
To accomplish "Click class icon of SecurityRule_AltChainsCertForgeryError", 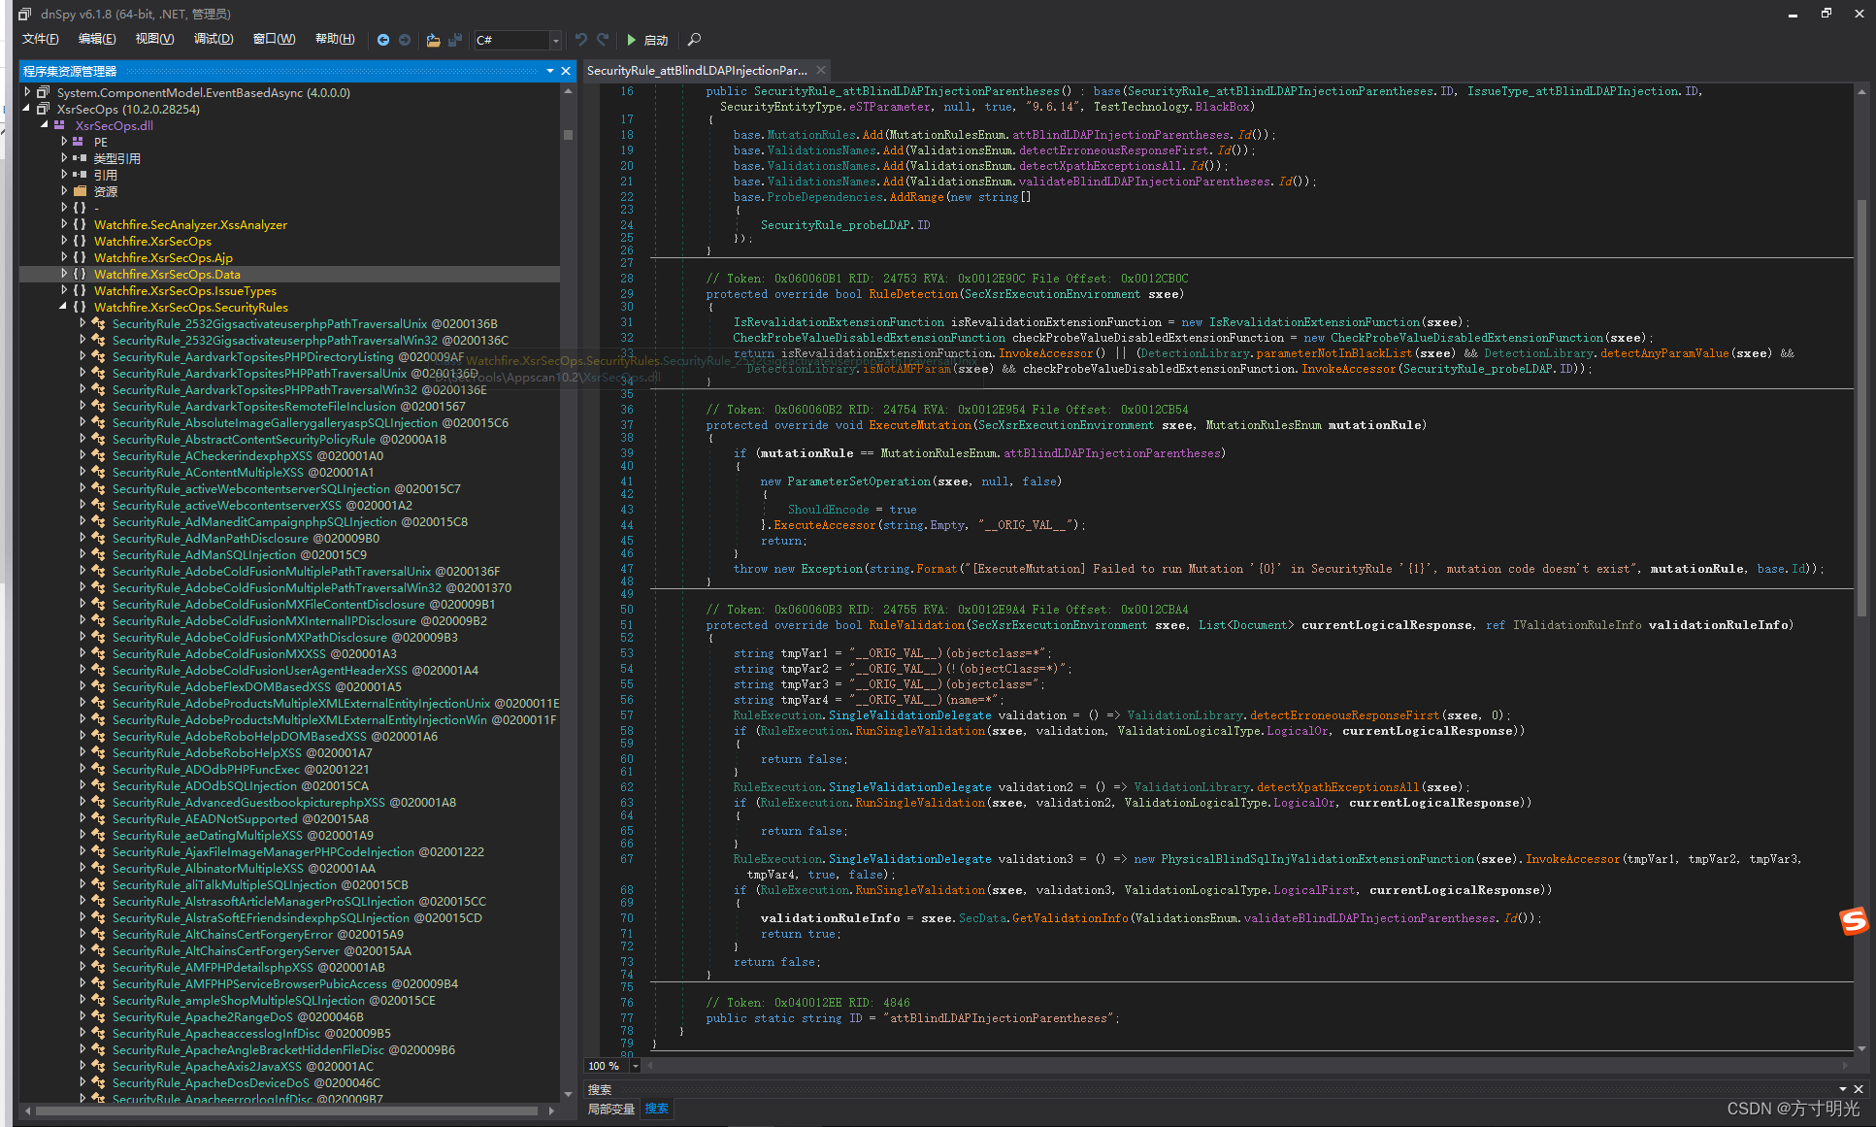I will tap(98, 934).
